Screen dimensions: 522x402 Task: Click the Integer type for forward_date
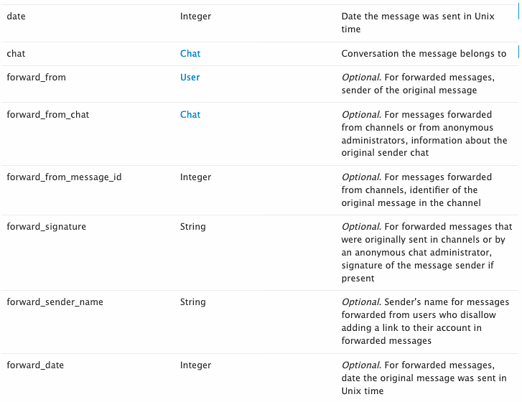pyautogui.click(x=195, y=365)
